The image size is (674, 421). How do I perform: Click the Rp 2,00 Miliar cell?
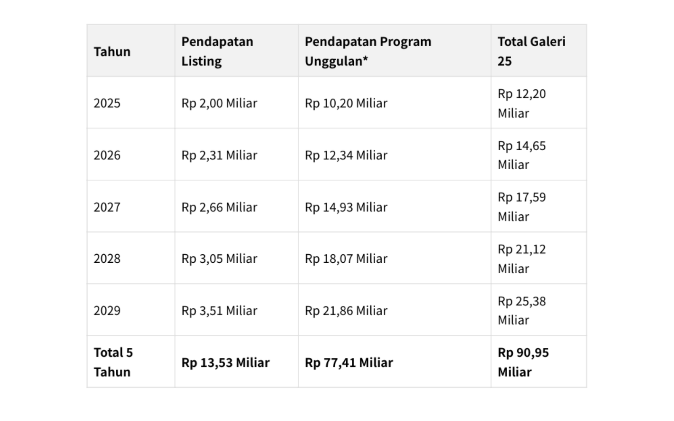point(219,103)
